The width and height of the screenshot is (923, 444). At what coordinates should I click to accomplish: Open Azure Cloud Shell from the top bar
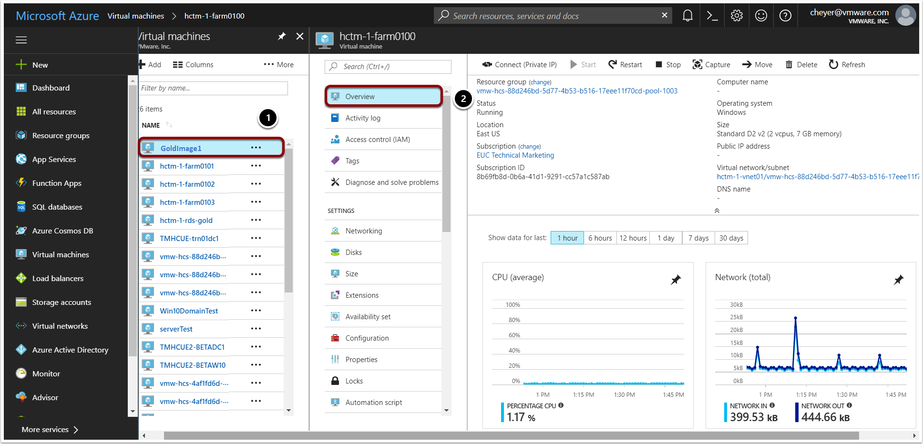712,15
